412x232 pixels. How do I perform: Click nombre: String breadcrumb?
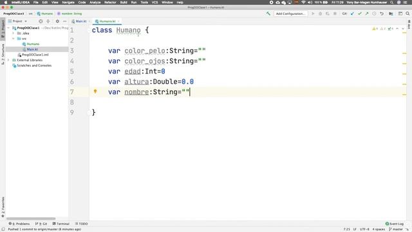[x=70, y=14]
